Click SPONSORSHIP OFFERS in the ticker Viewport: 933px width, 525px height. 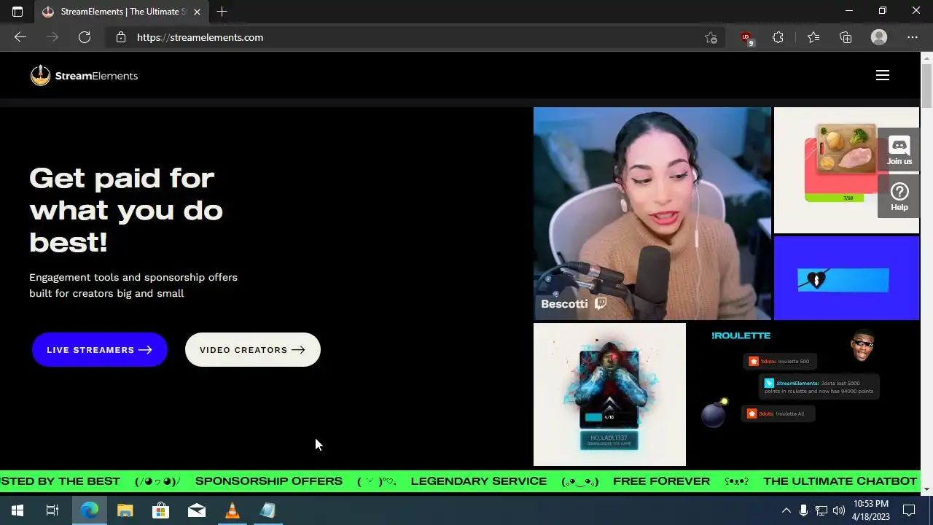click(268, 481)
